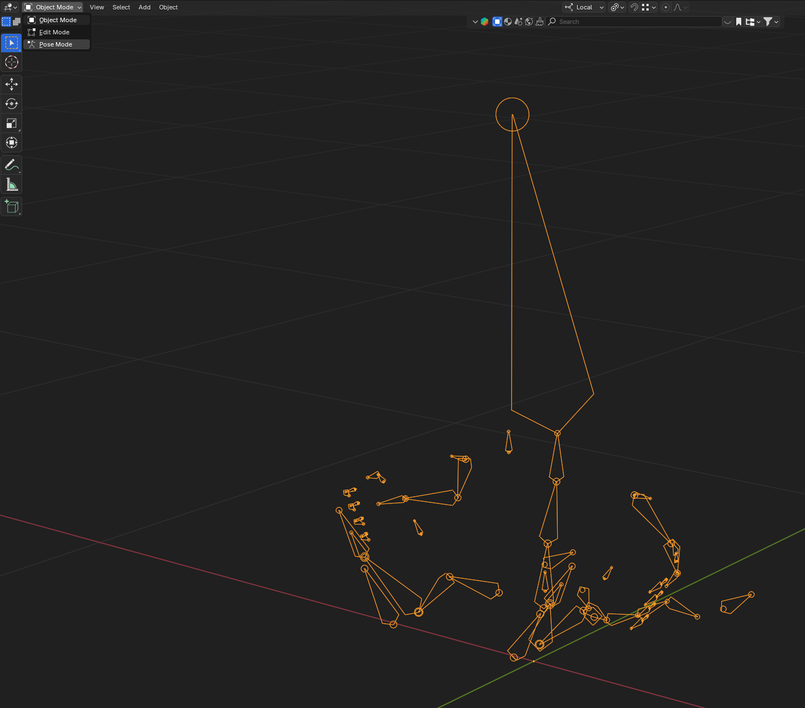This screenshot has height=708, width=805.
Task: Select the Cursor tool in toolbar
Action: point(12,62)
